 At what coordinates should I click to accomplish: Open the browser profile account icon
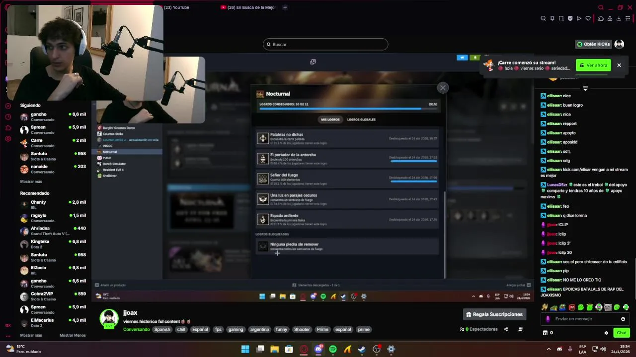[610, 18]
